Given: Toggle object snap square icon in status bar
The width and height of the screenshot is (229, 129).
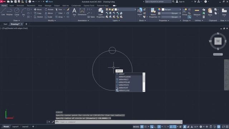Looking at the screenshot, I should point(175,126).
